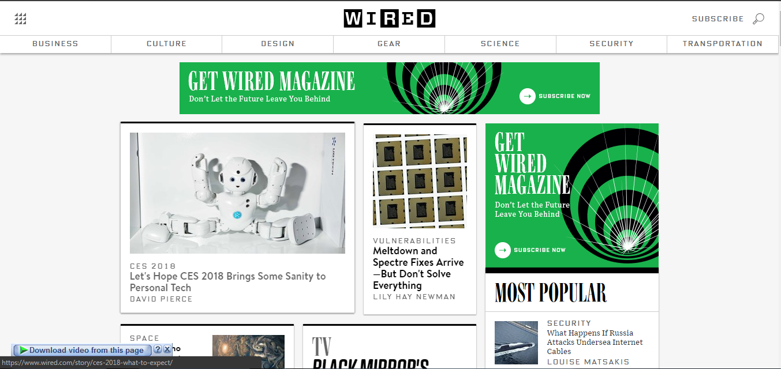
Task: Open the Business section
Action: [x=55, y=44]
